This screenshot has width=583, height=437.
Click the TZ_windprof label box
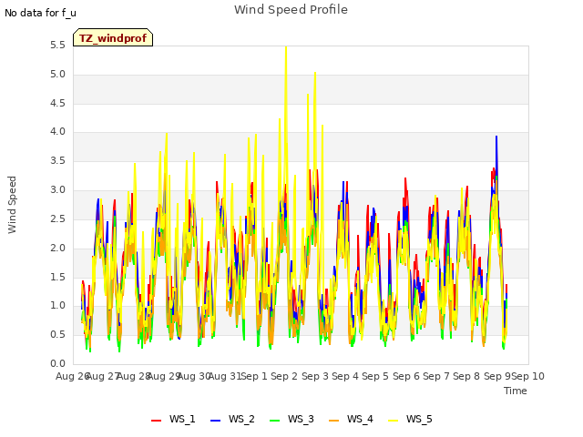pyautogui.click(x=113, y=37)
